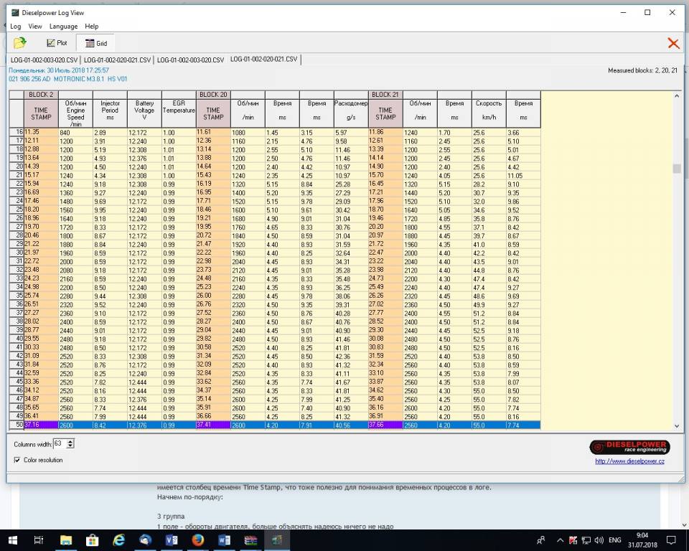Image resolution: width=689 pixels, height=551 pixels.
Task: Click the open log file folder icon
Action: [x=19, y=43]
